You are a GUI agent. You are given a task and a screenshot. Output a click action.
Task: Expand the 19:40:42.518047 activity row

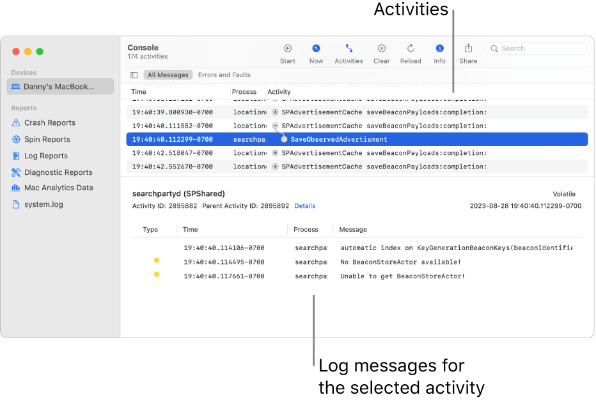click(275, 153)
